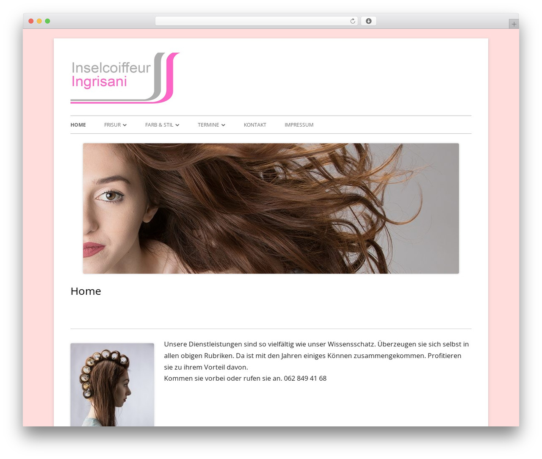Go to the Home menu item
542x459 pixels.
coord(78,125)
